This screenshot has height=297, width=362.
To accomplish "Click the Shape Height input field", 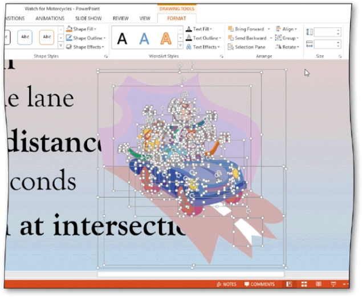I will pos(325,32).
